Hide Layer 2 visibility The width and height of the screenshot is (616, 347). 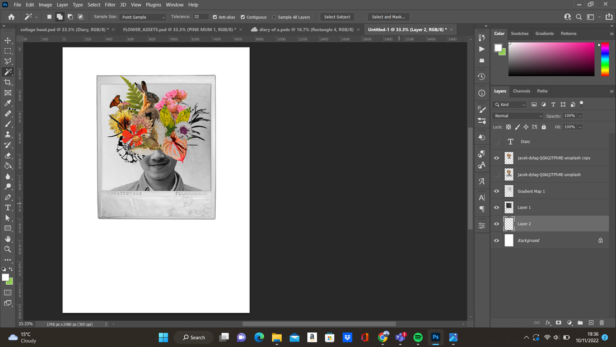point(497,224)
